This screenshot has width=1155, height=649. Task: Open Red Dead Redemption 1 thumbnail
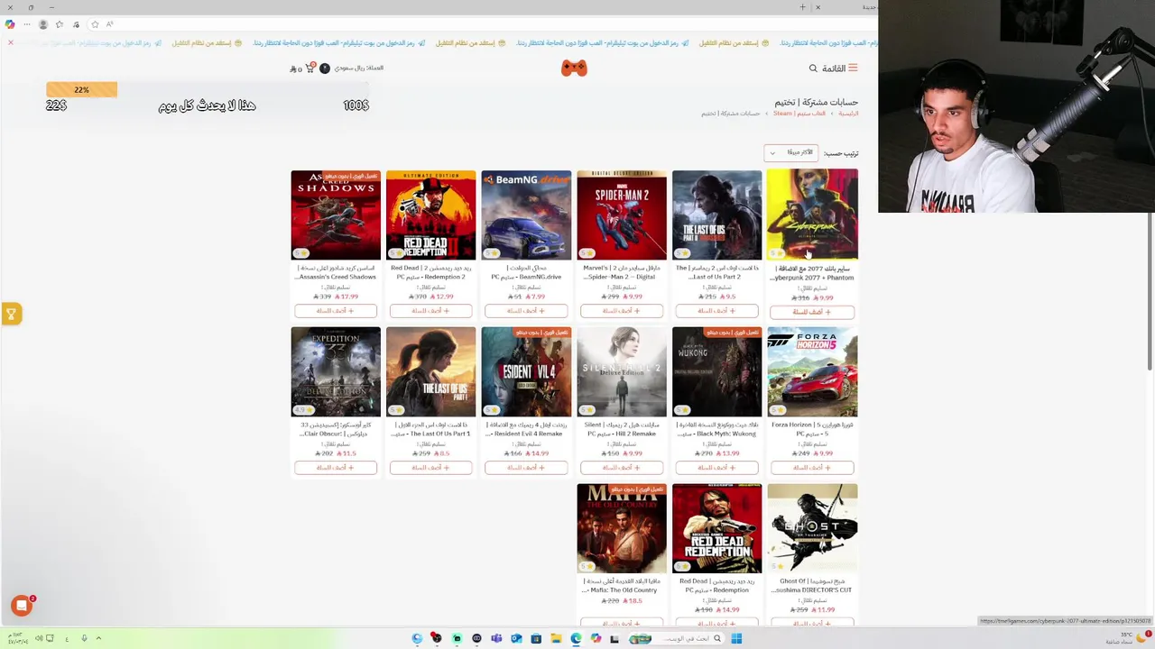(716, 528)
